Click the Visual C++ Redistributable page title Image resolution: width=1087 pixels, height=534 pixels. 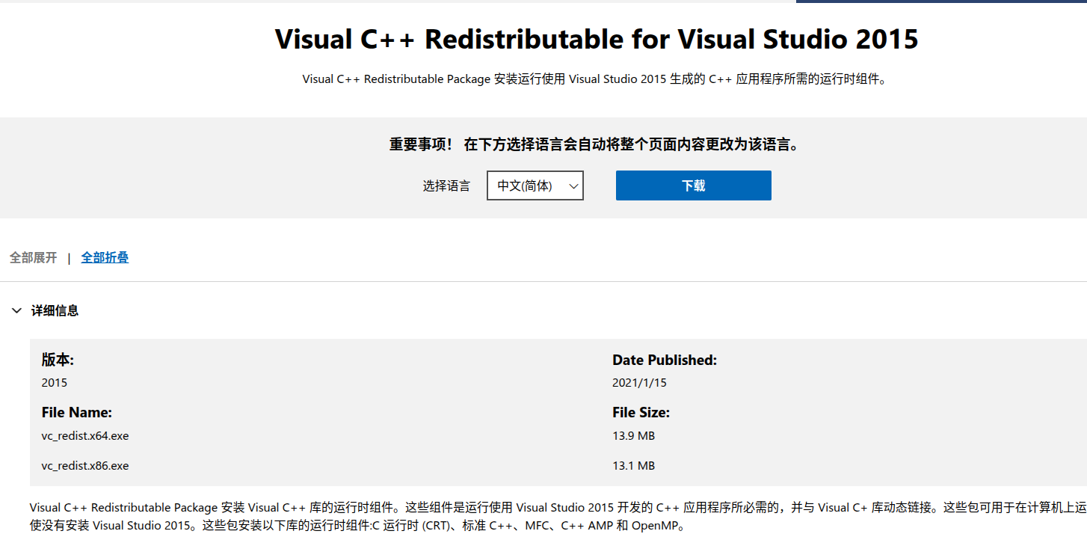point(596,39)
